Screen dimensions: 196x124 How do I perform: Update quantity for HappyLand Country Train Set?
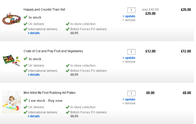129,16
